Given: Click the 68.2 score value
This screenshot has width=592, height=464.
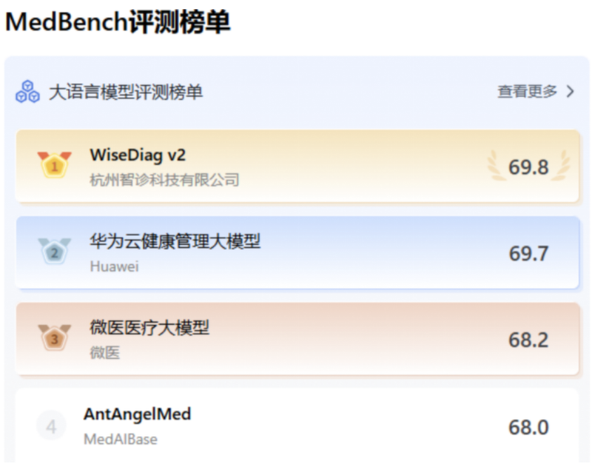Looking at the screenshot, I should [528, 340].
